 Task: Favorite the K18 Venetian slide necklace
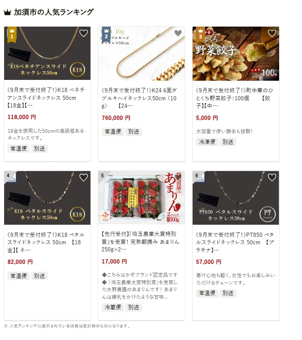(84, 33)
